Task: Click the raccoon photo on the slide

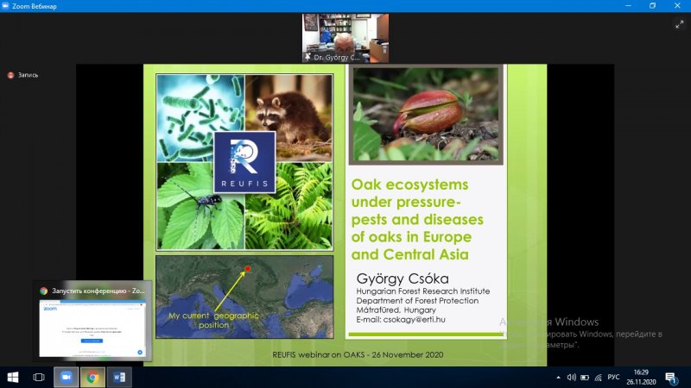Action: point(288,117)
